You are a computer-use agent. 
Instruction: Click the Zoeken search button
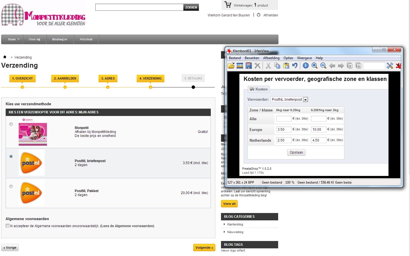point(191,7)
